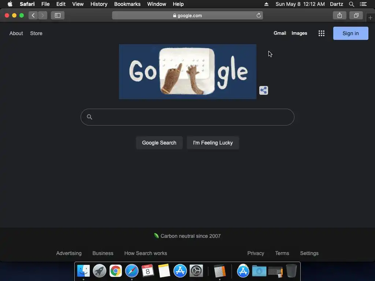The width and height of the screenshot is (375, 281).
Task: Open the Business footer link
Action: tap(103, 253)
